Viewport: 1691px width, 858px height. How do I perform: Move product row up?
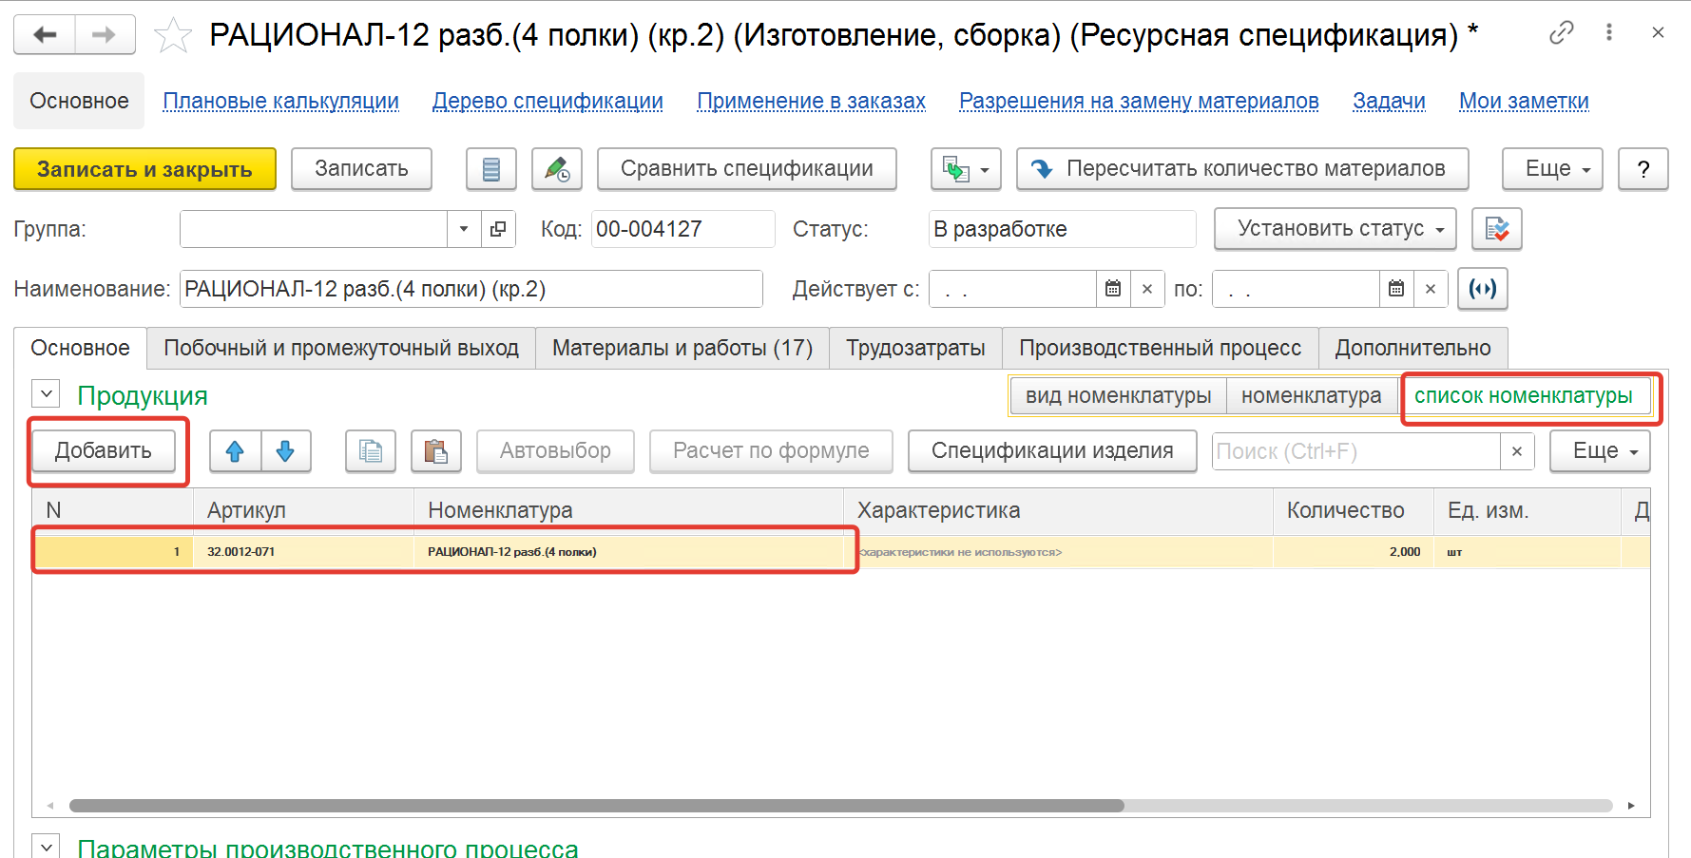(x=235, y=451)
